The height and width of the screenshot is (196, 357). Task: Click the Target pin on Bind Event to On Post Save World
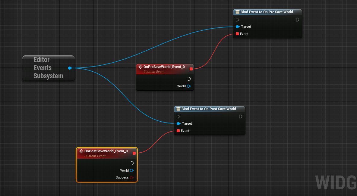[x=179, y=123]
